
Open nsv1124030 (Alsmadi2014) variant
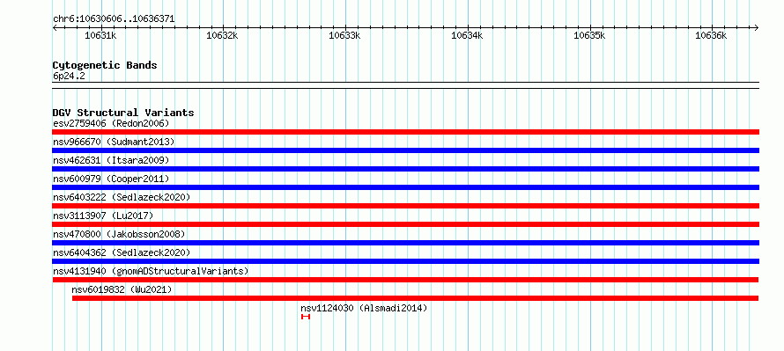click(x=365, y=308)
